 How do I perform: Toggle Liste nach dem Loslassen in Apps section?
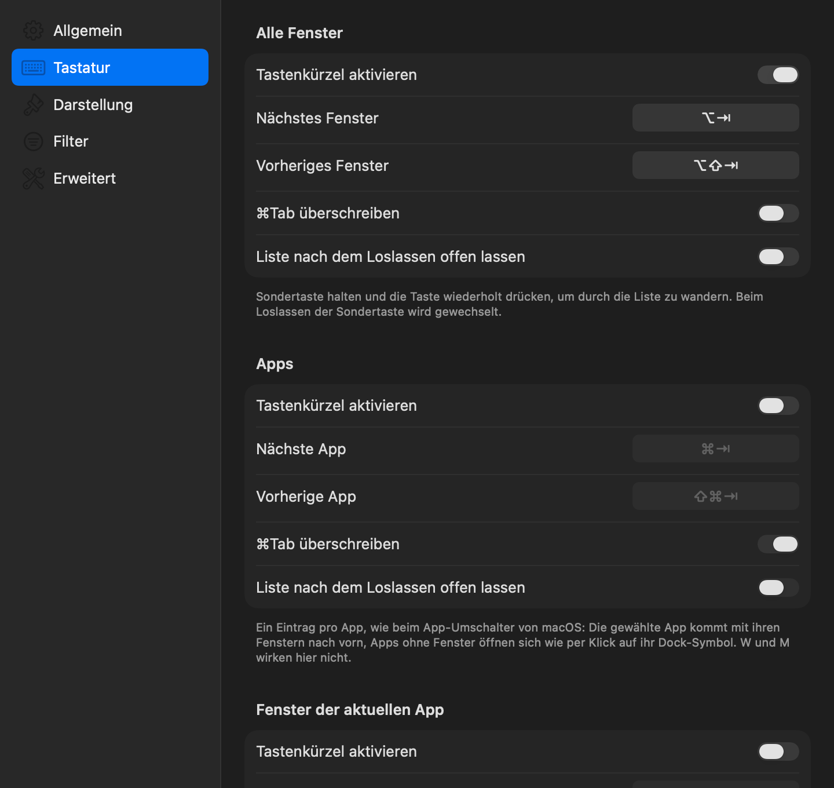coord(778,588)
